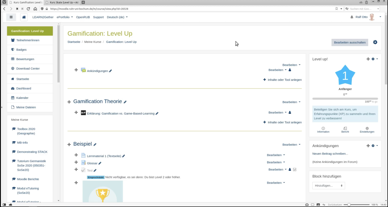Open the gear menu of Ankündigungen block
The image size is (388, 207).
click(x=375, y=146)
